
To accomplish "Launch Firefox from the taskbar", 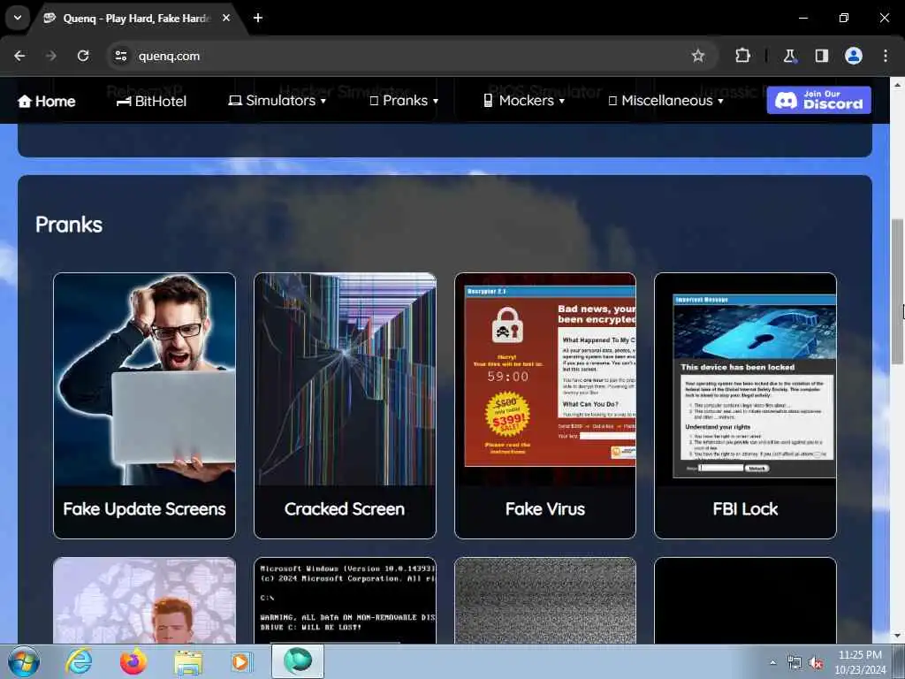I will [133, 661].
